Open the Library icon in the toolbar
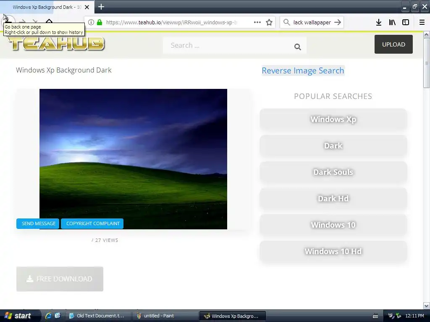The height and width of the screenshot is (322, 430). 392,23
